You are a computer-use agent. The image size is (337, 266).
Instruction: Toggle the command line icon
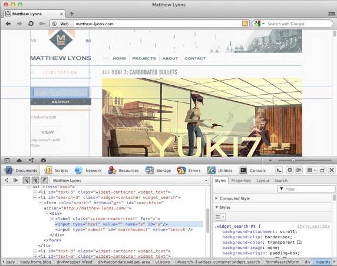tap(279, 170)
